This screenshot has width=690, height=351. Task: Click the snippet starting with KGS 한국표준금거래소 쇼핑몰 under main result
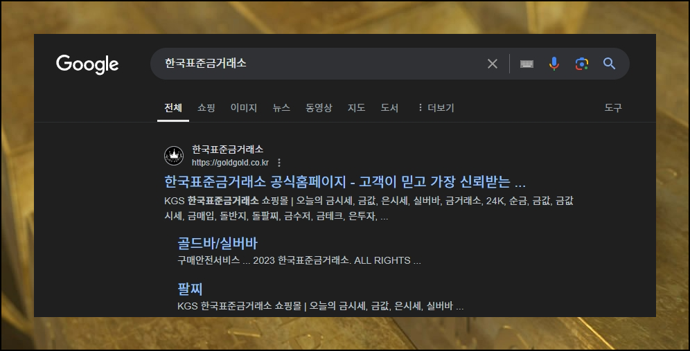coord(369,208)
